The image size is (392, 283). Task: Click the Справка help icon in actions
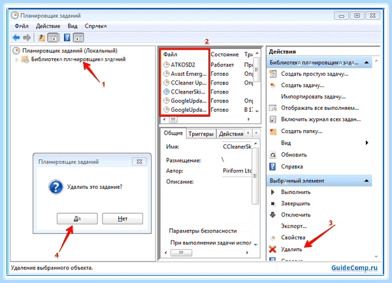tap(272, 167)
